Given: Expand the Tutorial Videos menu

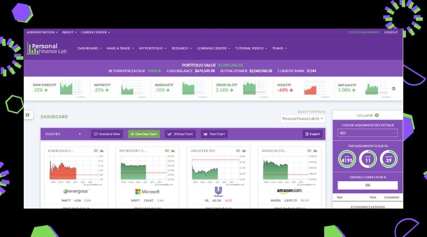Looking at the screenshot, I should tap(251, 48).
